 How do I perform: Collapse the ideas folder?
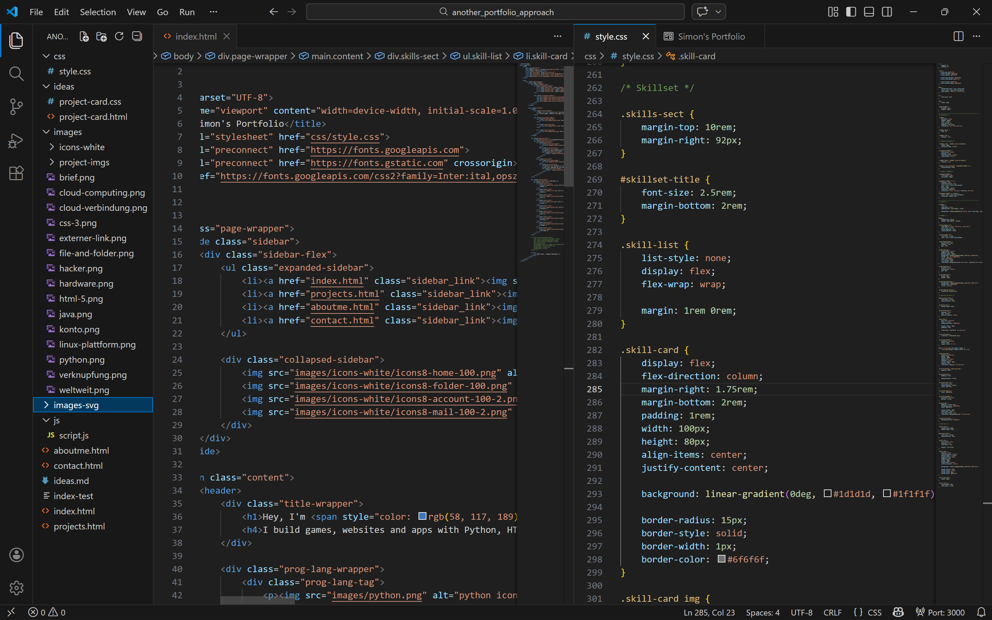[x=63, y=86]
